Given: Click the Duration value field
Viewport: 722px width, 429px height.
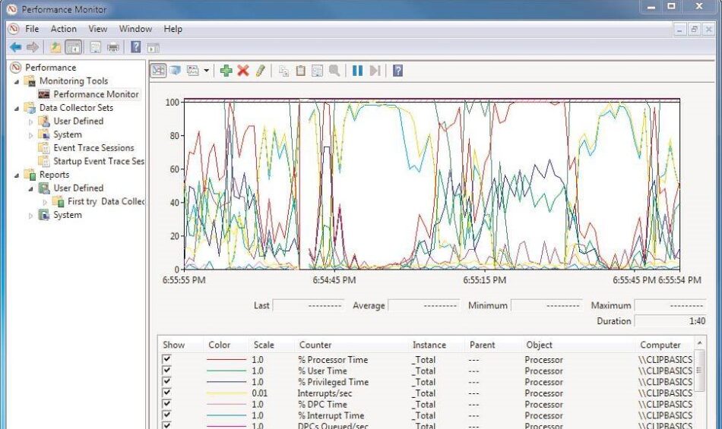Looking at the screenshot, I should coord(670,320).
